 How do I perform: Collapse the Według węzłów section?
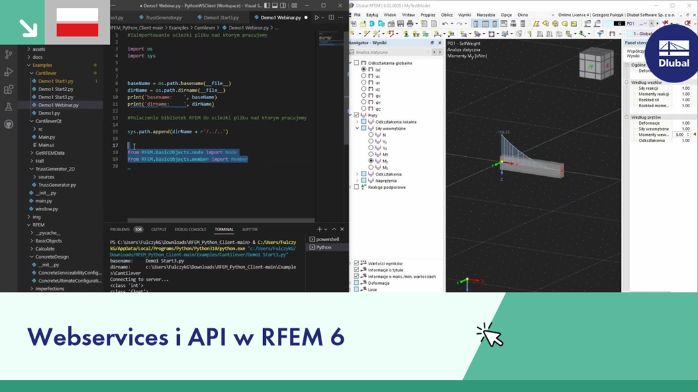[x=627, y=82]
